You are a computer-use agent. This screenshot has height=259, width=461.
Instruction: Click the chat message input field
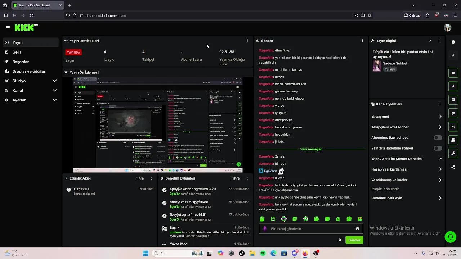coord(311,229)
